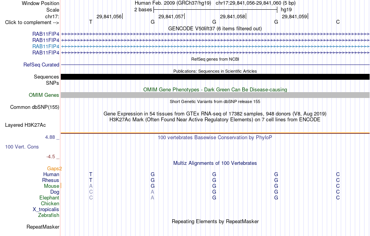Open the 'RefSeq genes from NCBI' track title
The image size is (370, 236).
[x=215, y=59]
